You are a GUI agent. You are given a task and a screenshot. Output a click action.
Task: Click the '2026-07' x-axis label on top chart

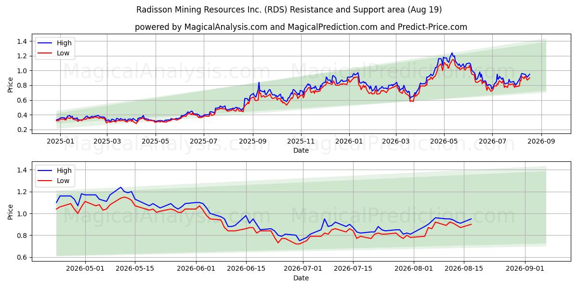point(493,142)
